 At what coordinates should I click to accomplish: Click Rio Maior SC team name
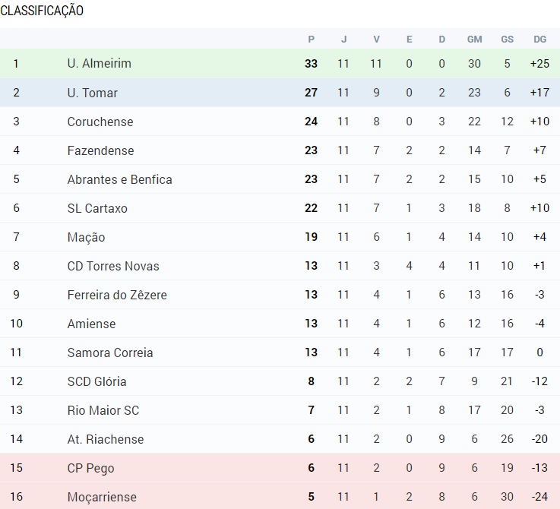[x=103, y=411]
